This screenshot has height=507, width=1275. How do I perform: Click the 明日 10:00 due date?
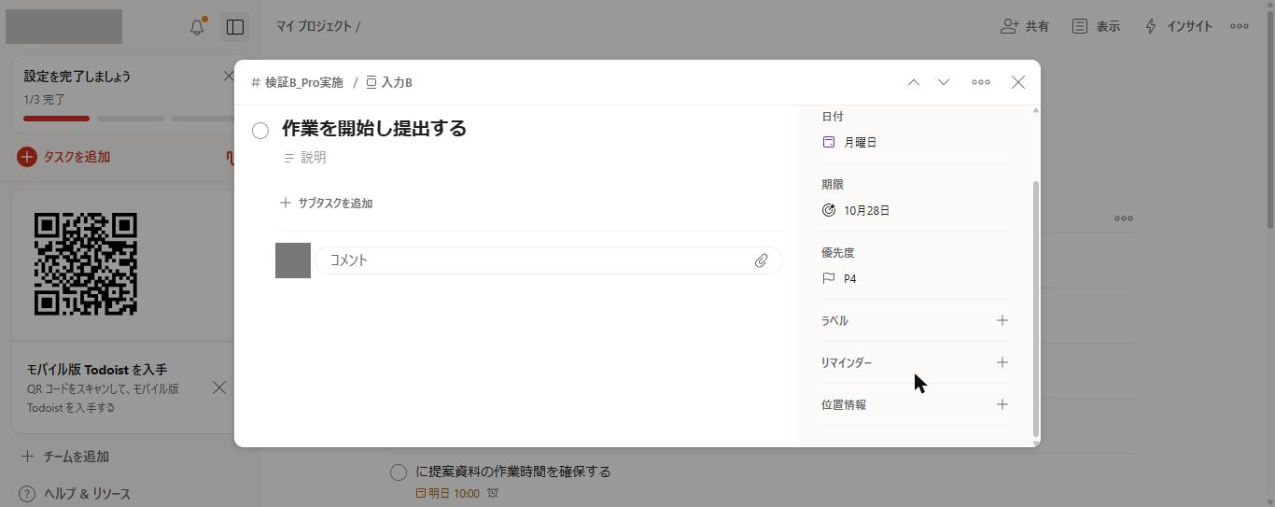447,493
